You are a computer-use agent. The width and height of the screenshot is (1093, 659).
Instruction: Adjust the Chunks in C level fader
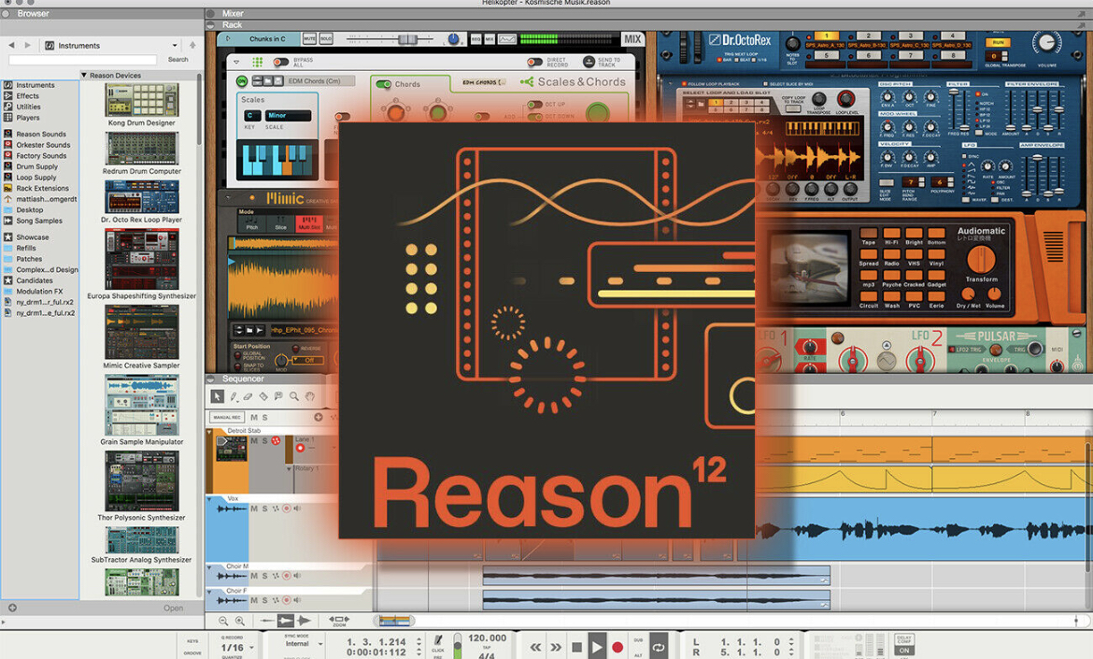[x=408, y=39]
